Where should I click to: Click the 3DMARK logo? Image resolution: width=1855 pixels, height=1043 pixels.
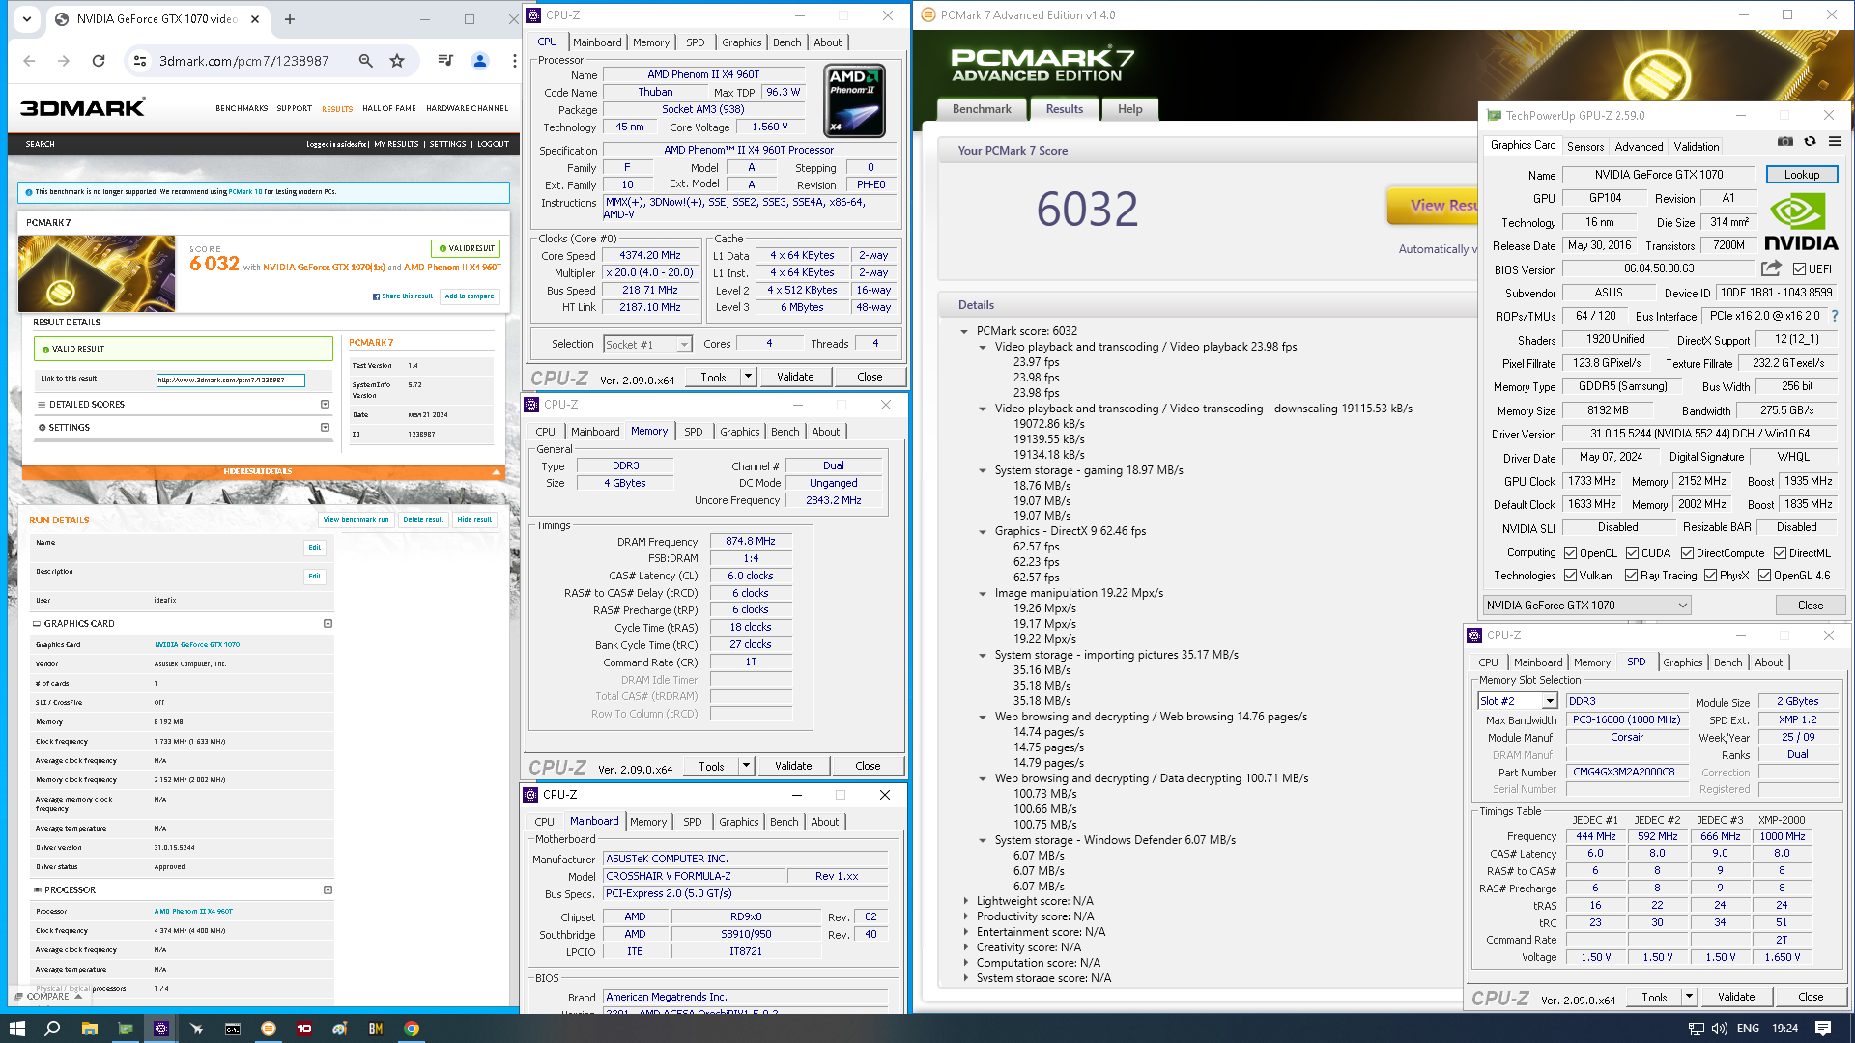(83, 107)
